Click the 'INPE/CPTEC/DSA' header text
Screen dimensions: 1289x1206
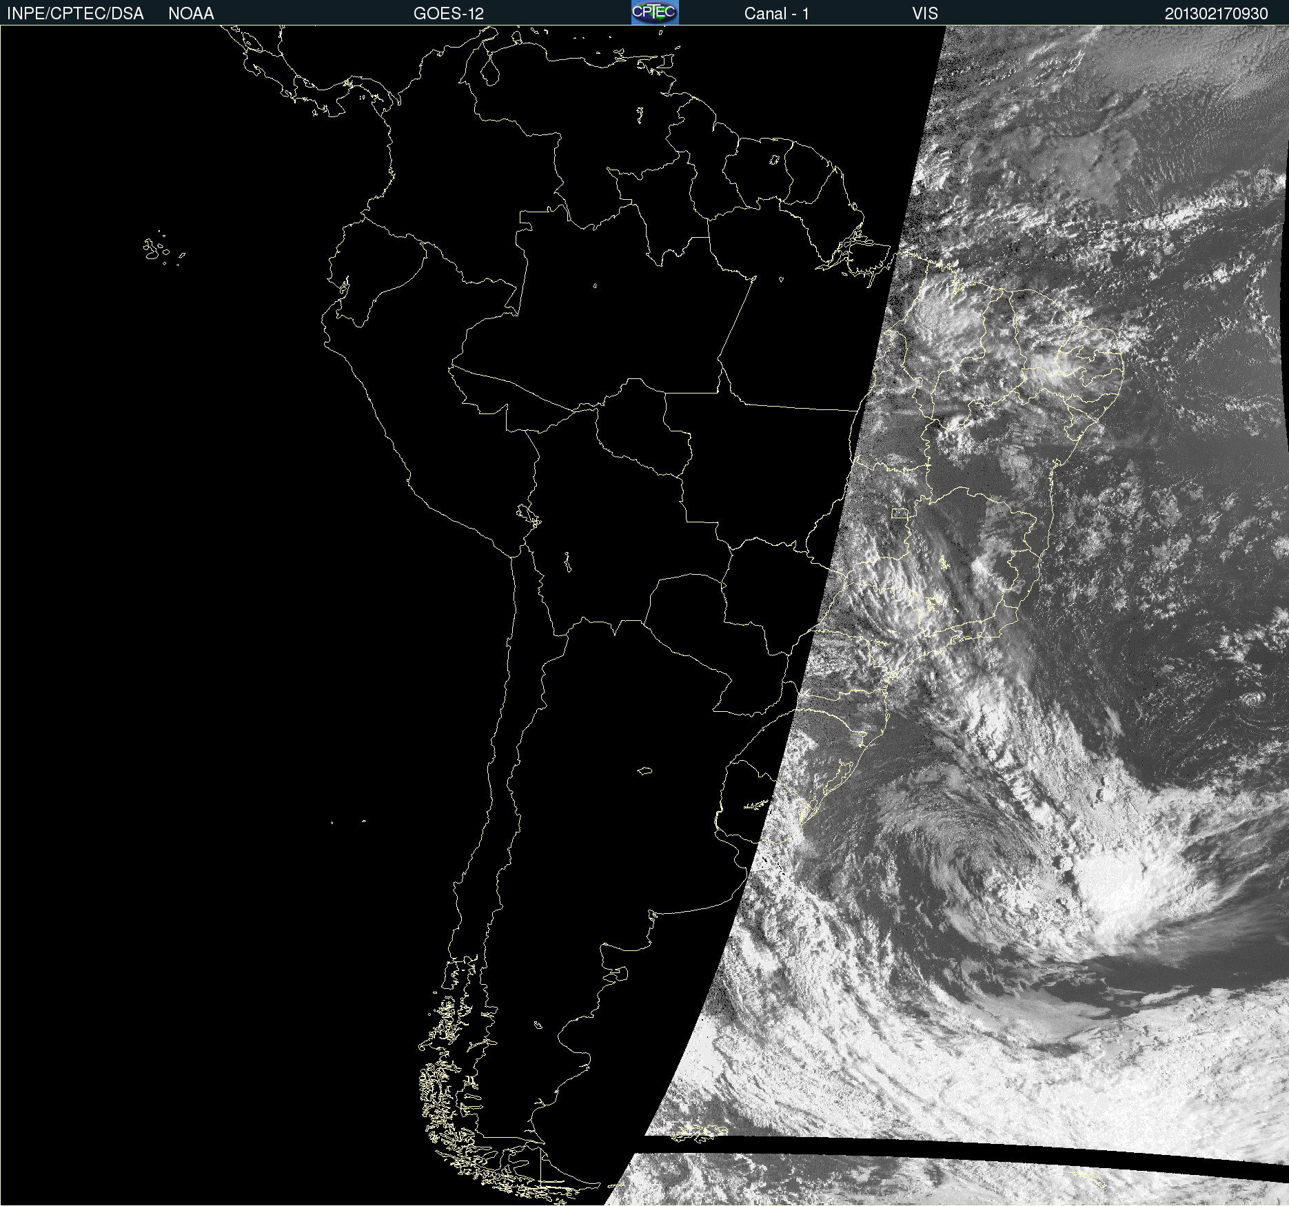(75, 14)
